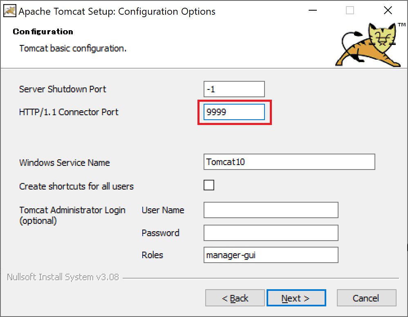Select the Windows Service Name text box
The image size is (408, 317).
point(289,162)
